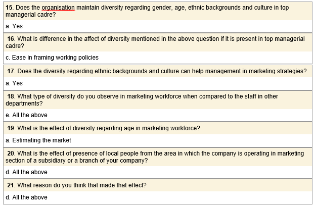Select answer "e. All the above"
The width and height of the screenshot is (315, 207).
click(x=26, y=115)
